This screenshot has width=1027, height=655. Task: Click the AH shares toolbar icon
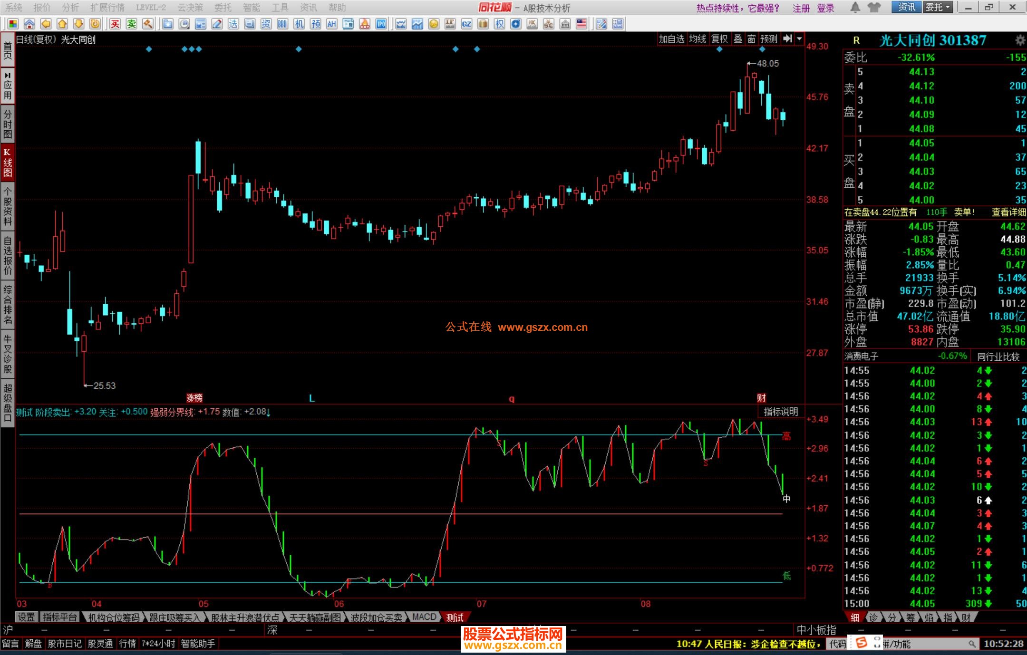[331, 24]
